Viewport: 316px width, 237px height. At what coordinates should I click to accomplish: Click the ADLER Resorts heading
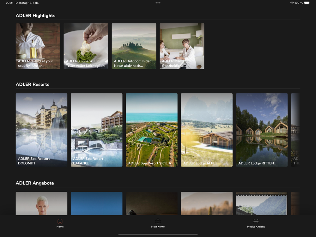(x=33, y=84)
